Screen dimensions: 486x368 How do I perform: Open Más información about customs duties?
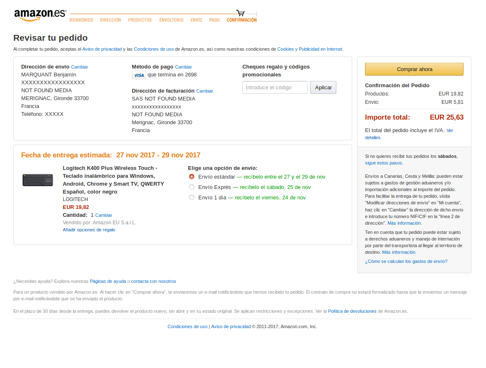(x=399, y=253)
